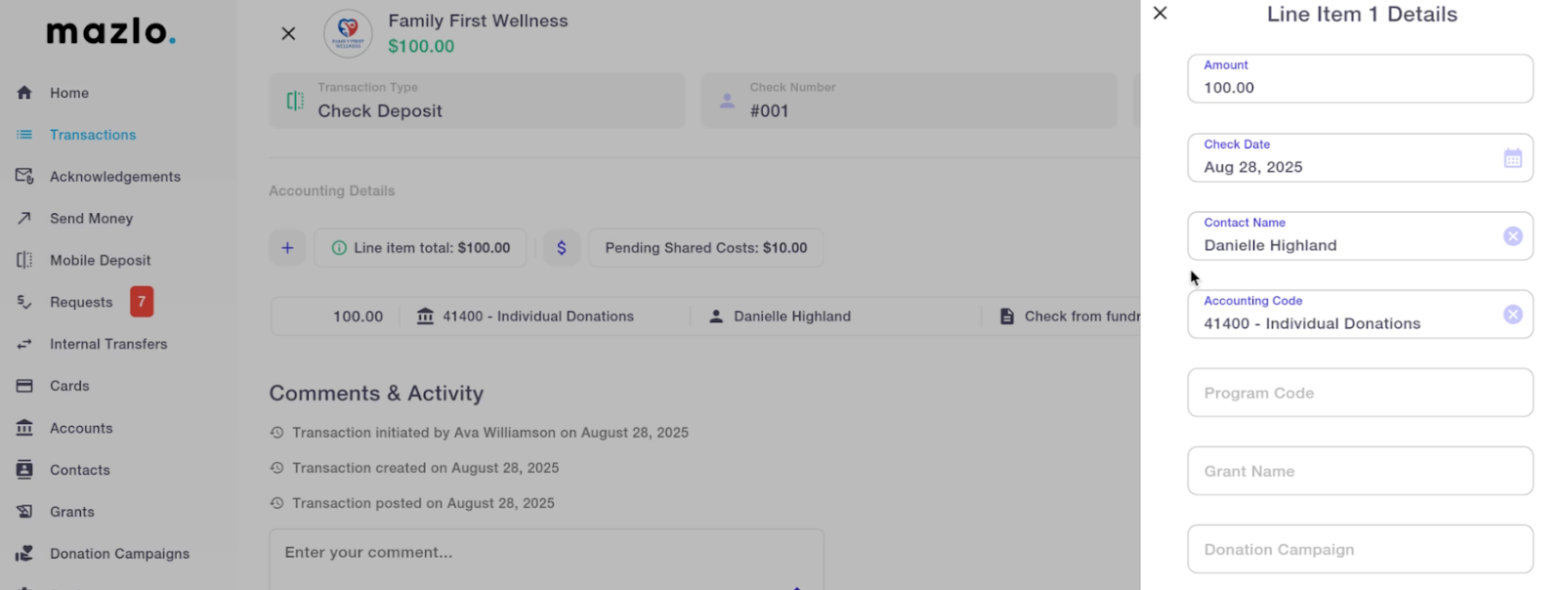This screenshot has width=1563, height=590.
Task: Close the Line Item 1 Details panel
Action: coord(1160,14)
